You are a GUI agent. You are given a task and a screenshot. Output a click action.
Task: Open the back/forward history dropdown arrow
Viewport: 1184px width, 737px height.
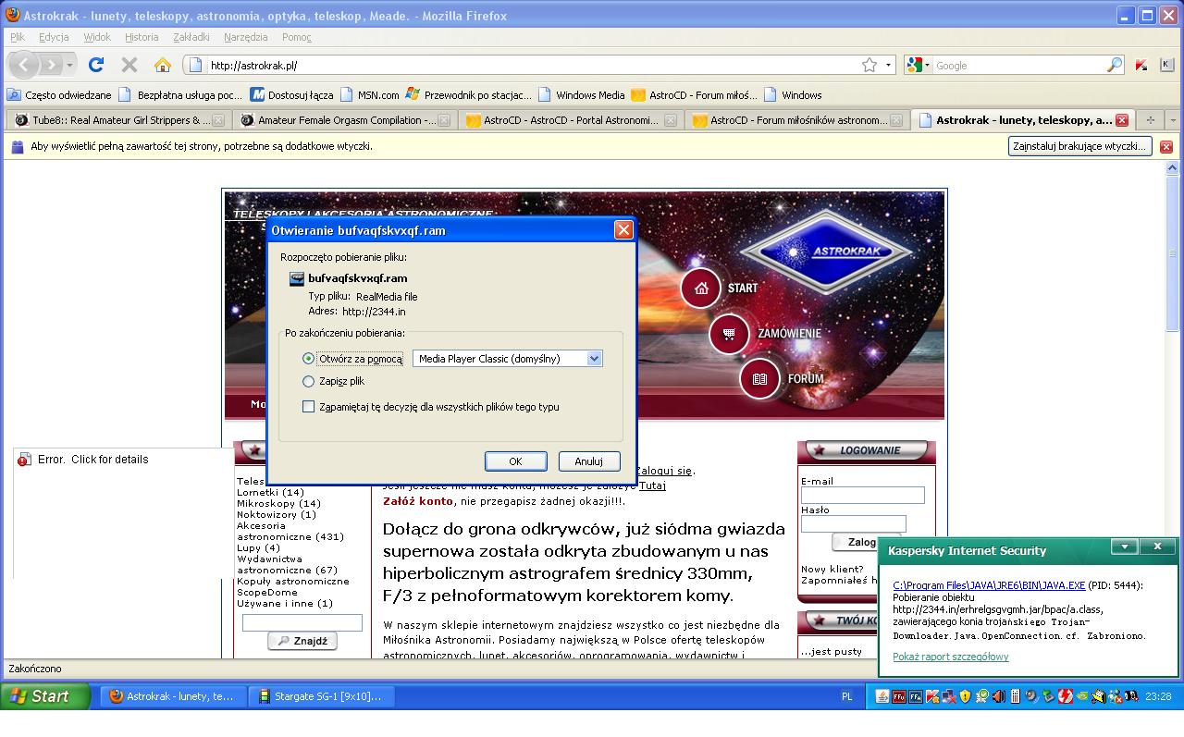pos(69,65)
